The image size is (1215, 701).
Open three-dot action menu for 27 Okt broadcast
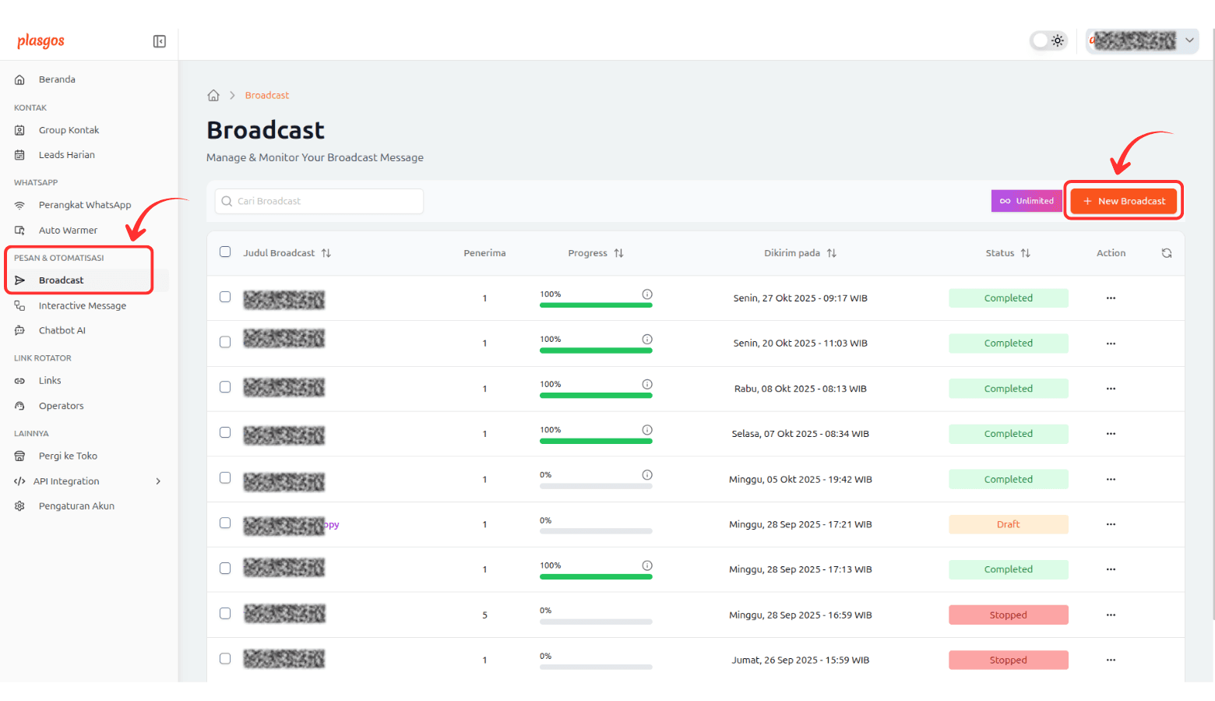pyautogui.click(x=1111, y=298)
